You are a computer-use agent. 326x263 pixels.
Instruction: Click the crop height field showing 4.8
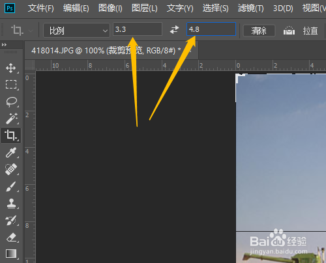(211, 29)
